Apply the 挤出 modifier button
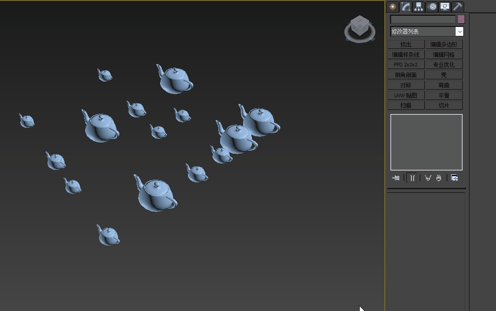This screenshot has width=496, height=311. point(406,44)
